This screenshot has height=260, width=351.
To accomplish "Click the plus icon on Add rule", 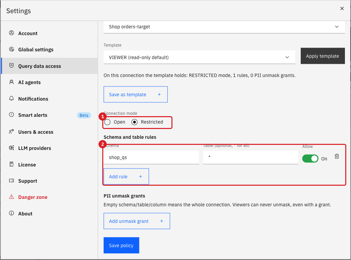I will 141,177.
